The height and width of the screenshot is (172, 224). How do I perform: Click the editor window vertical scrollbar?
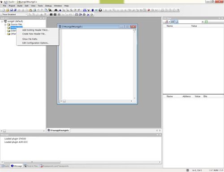(134, 64)
